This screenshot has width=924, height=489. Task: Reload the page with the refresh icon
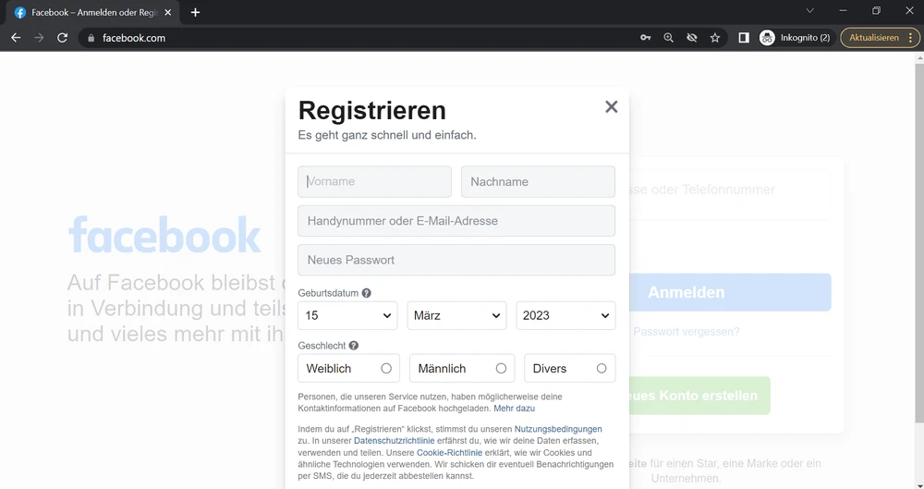pyautogui.click(x=62, y=38)
